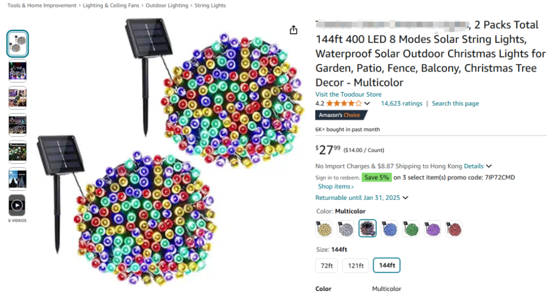Select the 144ft size button
Viewport: 552px width, 295px height.
(387, 265)
